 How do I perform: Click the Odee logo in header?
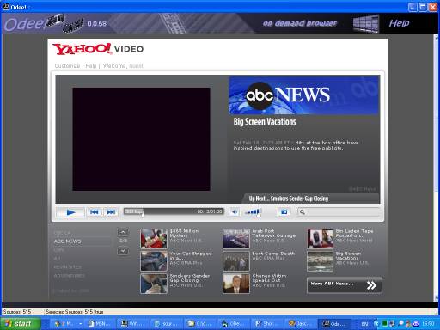click(x=43, y=23)
